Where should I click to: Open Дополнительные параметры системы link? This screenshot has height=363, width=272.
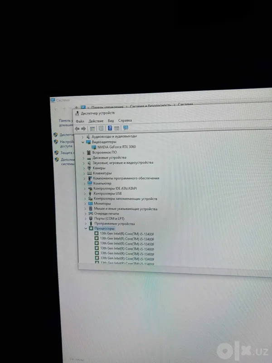coord(68,162)
